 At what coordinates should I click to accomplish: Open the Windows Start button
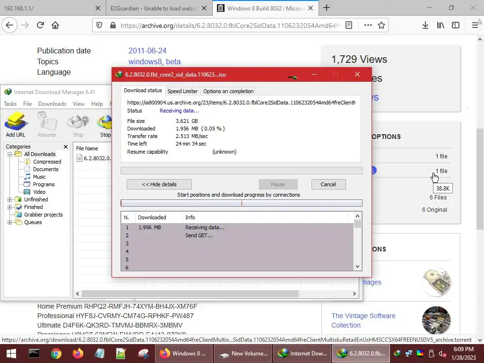11,354
